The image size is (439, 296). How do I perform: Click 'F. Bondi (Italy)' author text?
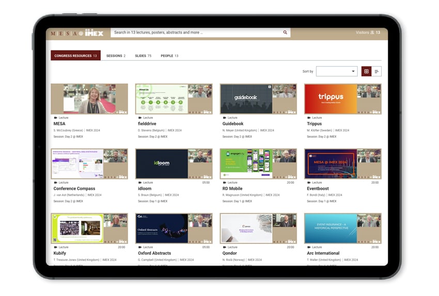pyautogui.click(x=316, y=195)
